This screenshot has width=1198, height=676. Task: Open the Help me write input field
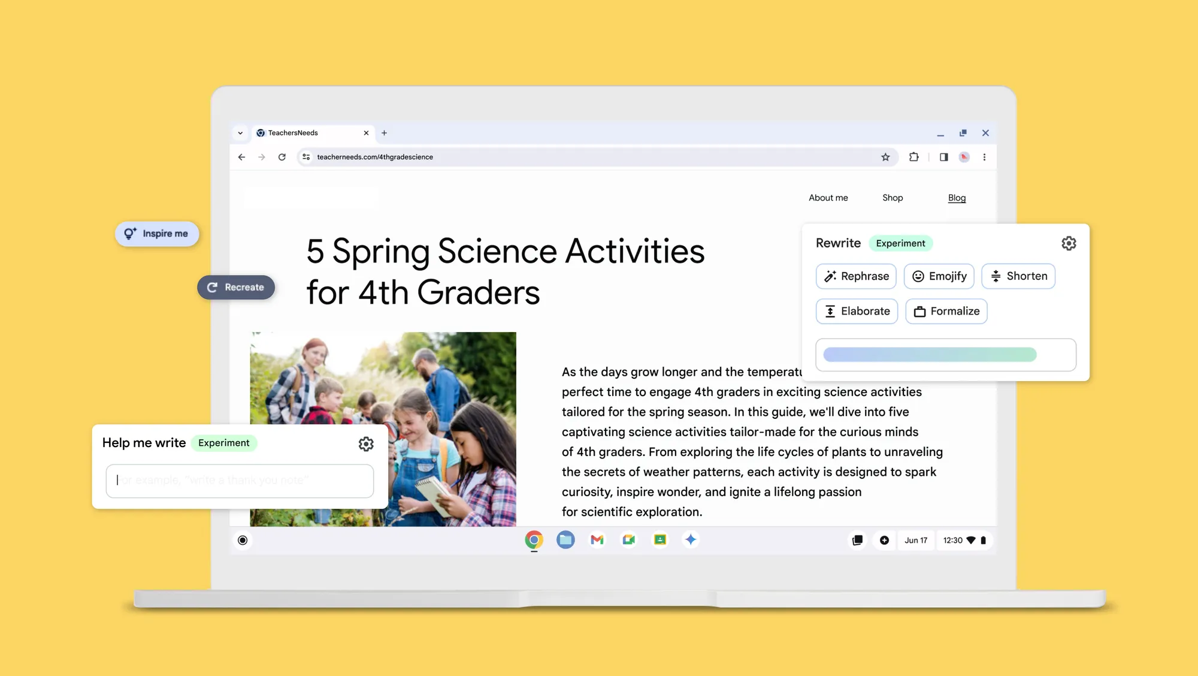pos(240,480)
